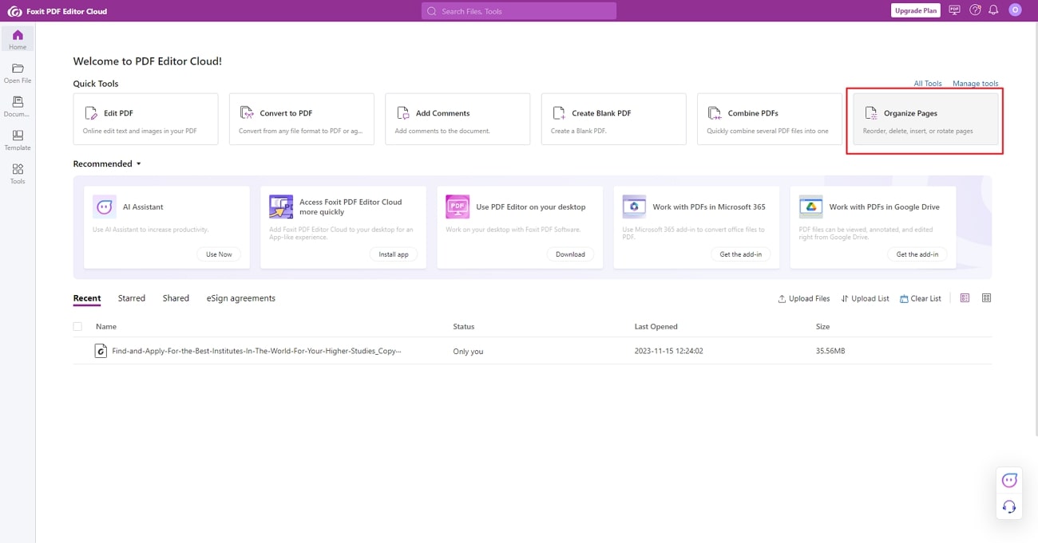The height and width of the screenshot is (543, 1038).
Task: Click Get the add-in for Google Drive
Action: click(917, 254)
